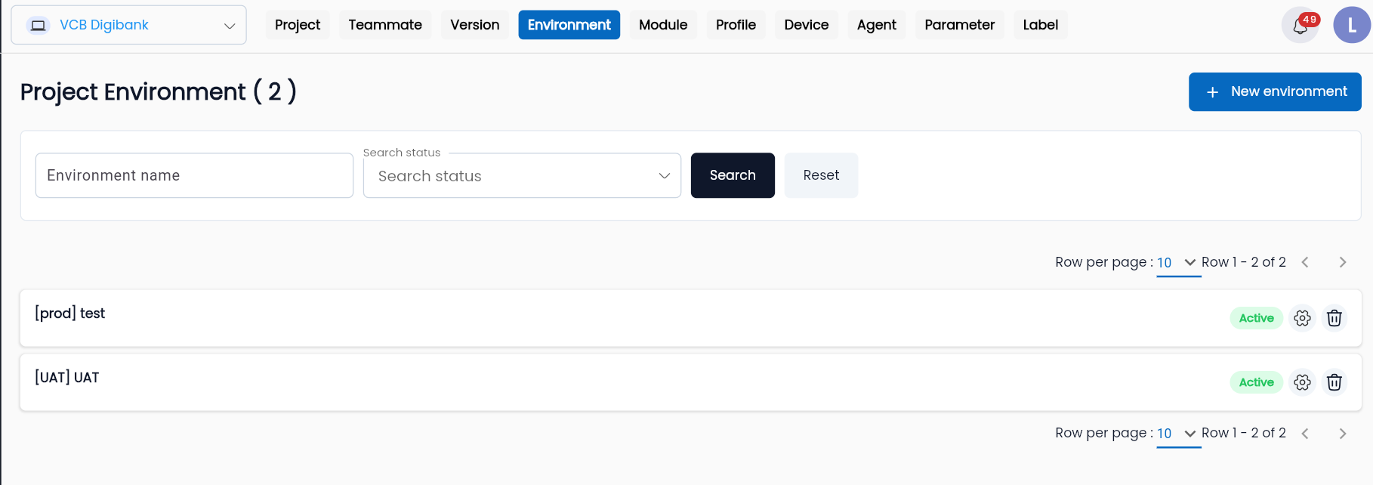Click trash icon for [UAT] UAT
This screenshot has height=485, width=1373.
pyautogui.click(x=1334, y=382)
